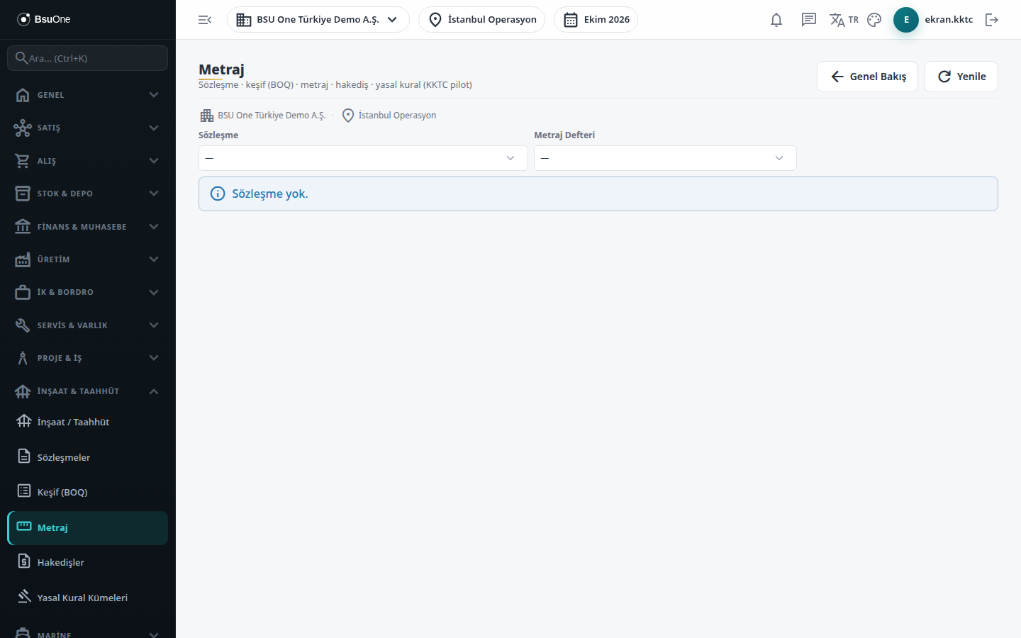1021x638 pixels.
Task: Expand the GENEL menu section
Action: point(88,95)
